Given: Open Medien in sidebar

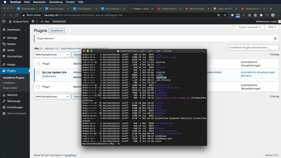Looking at the screenshot, I should point(12,44).
